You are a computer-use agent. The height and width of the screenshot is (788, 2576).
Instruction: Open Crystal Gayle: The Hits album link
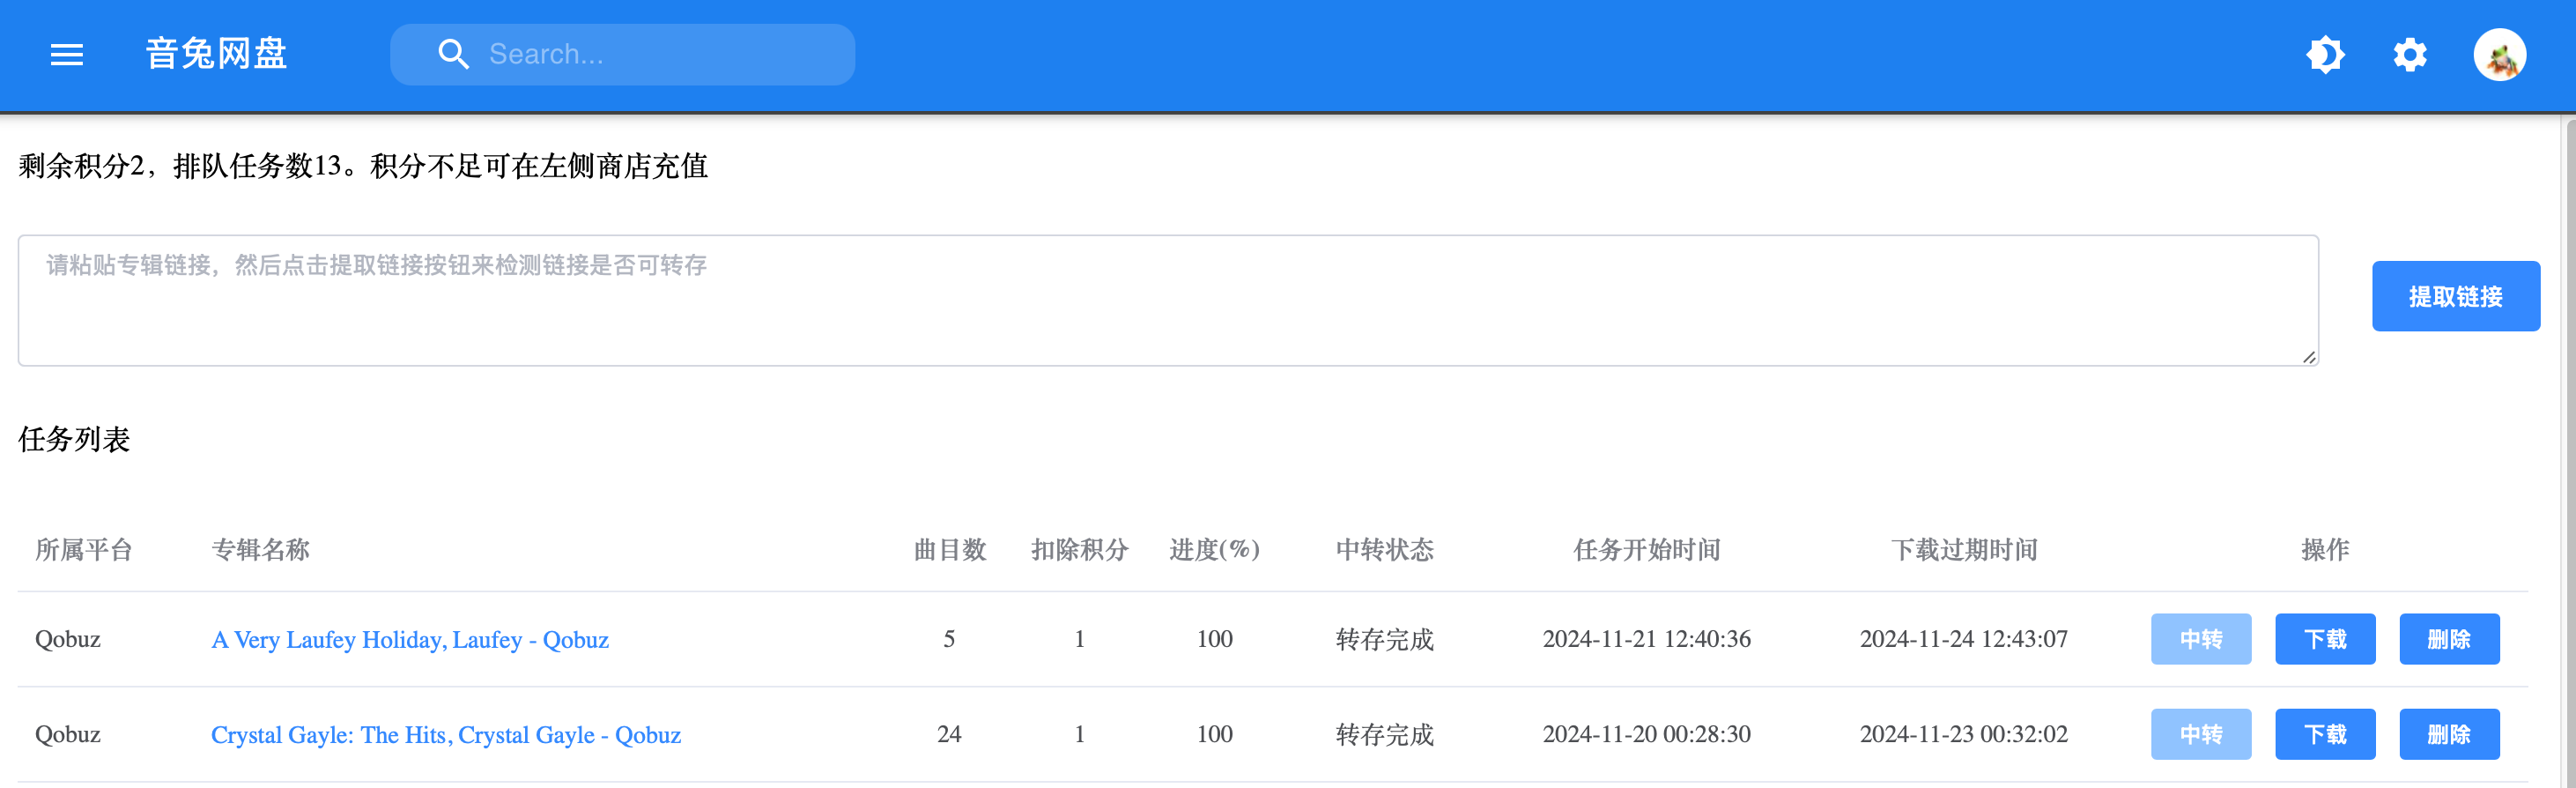pos(446,735)
